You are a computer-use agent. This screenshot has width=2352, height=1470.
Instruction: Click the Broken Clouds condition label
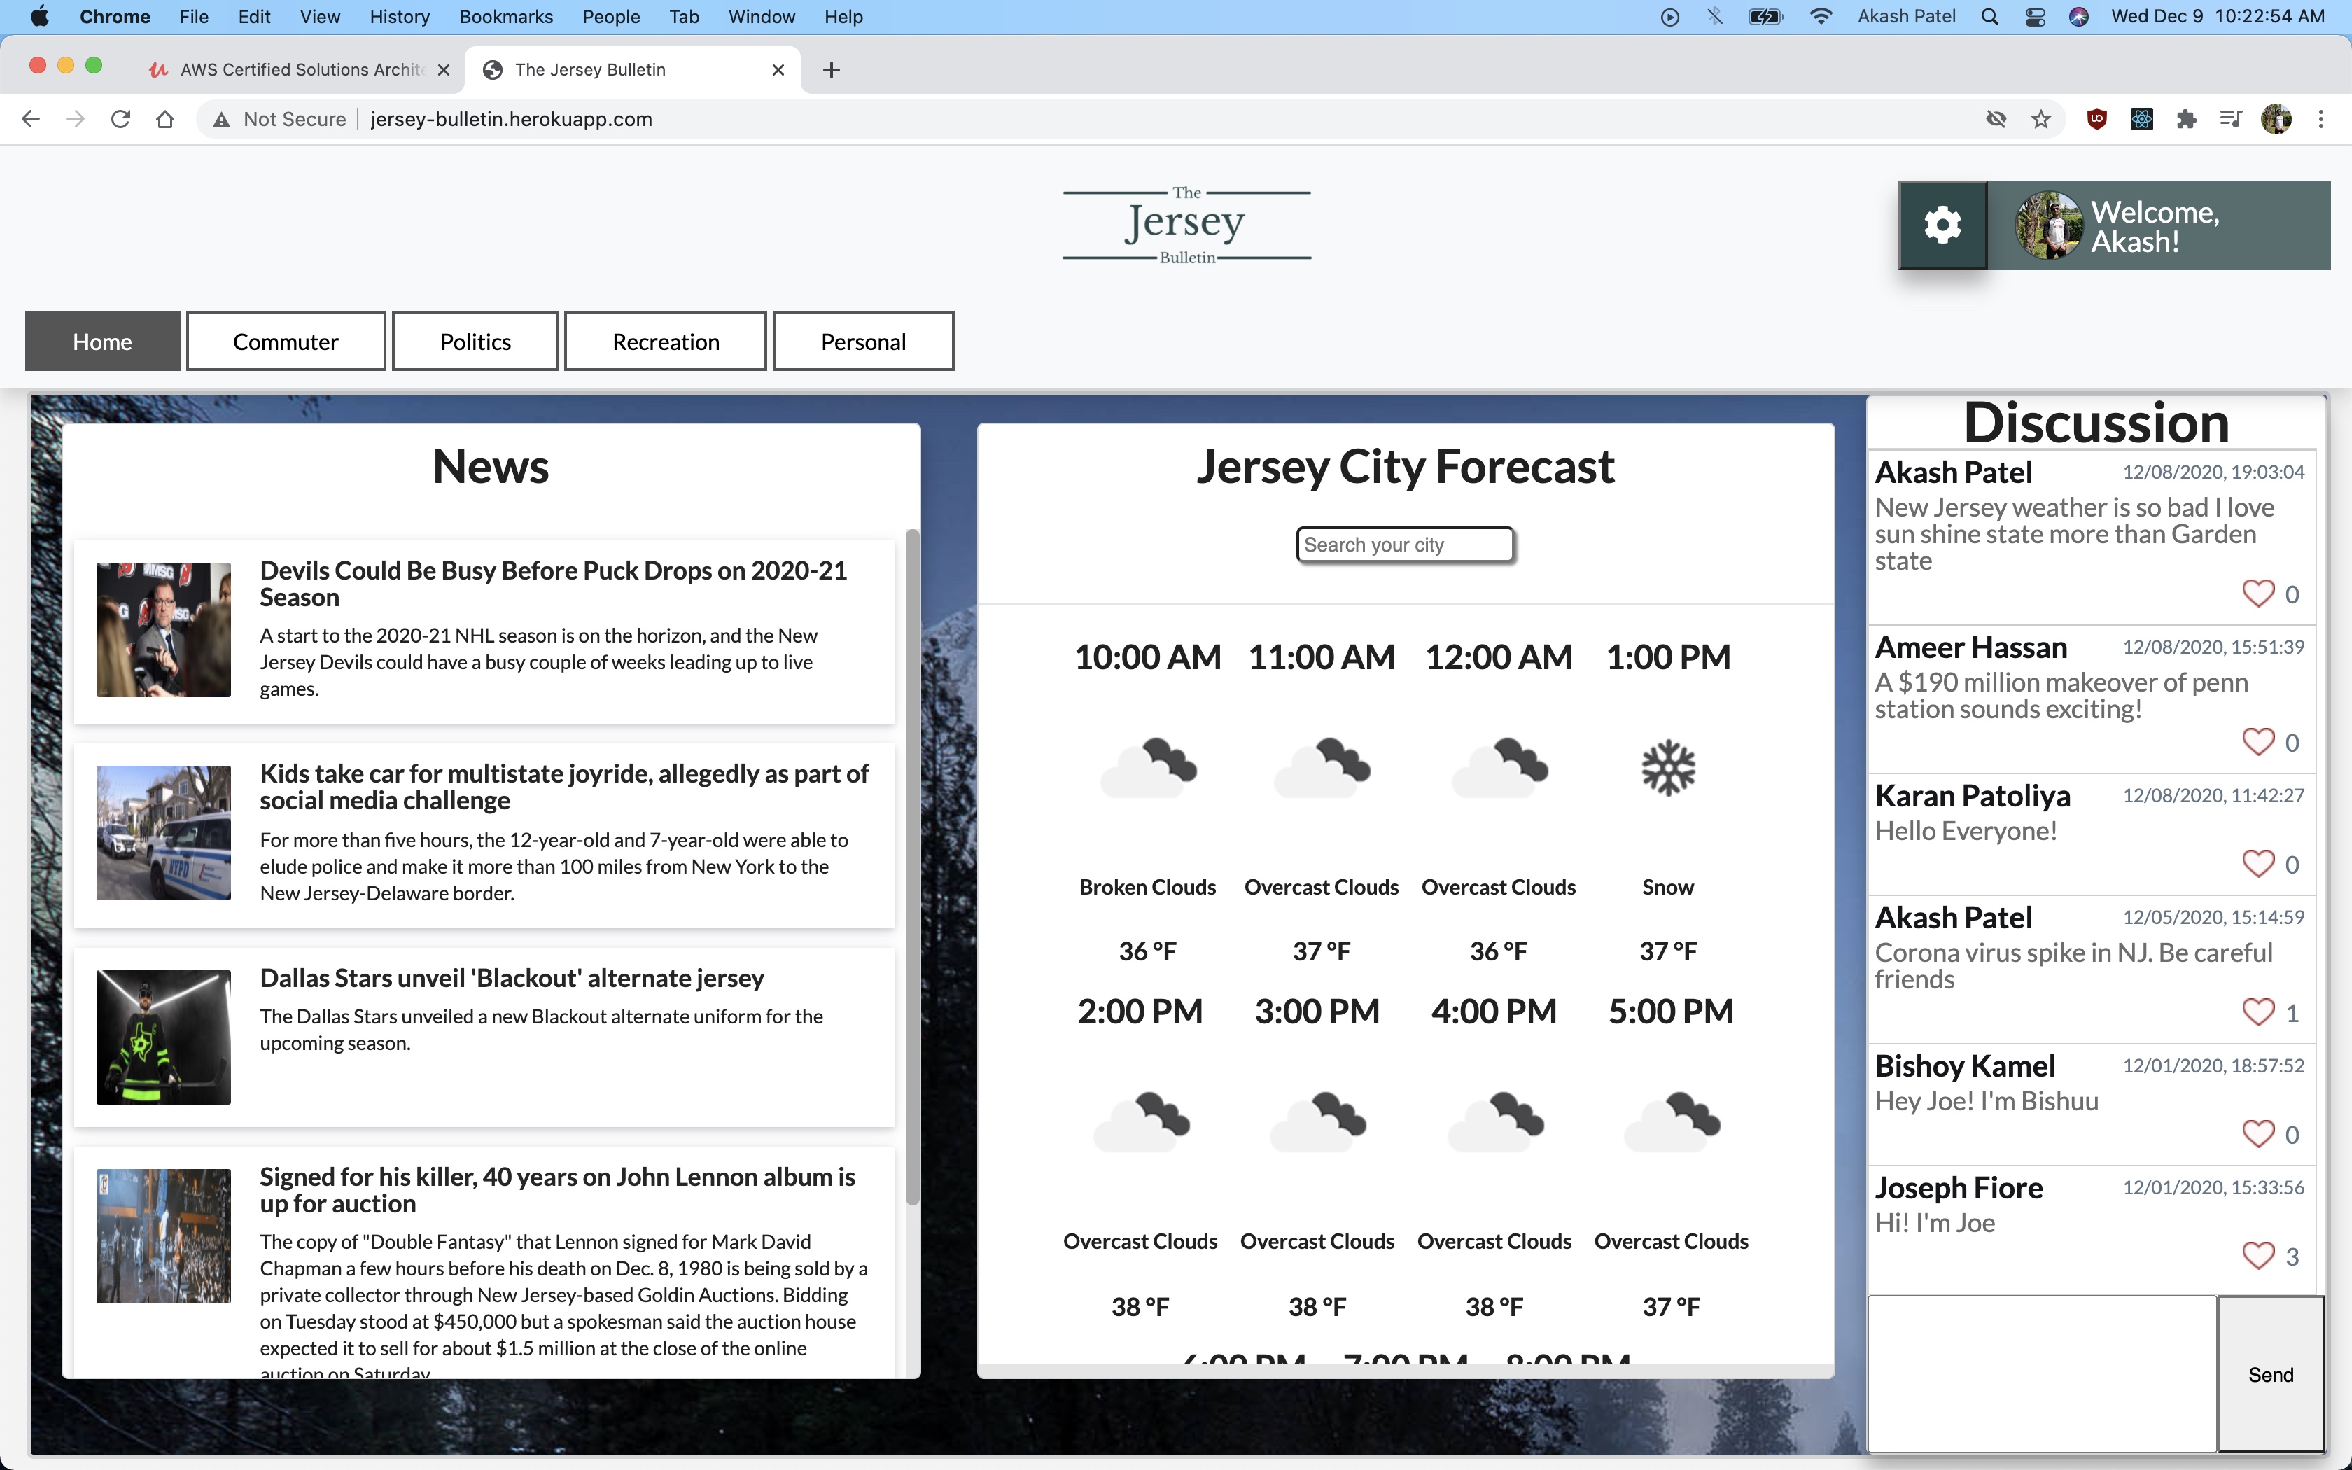coord(1148,887)
